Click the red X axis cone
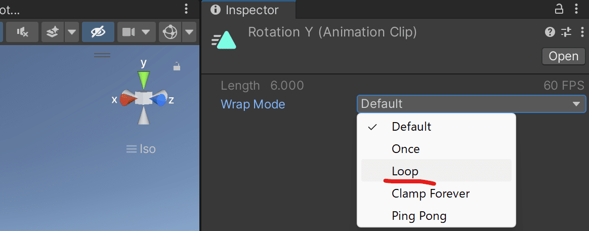 (127, 99)
